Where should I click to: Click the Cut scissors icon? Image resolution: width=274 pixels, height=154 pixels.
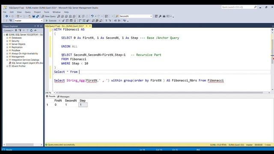(79, 16)
